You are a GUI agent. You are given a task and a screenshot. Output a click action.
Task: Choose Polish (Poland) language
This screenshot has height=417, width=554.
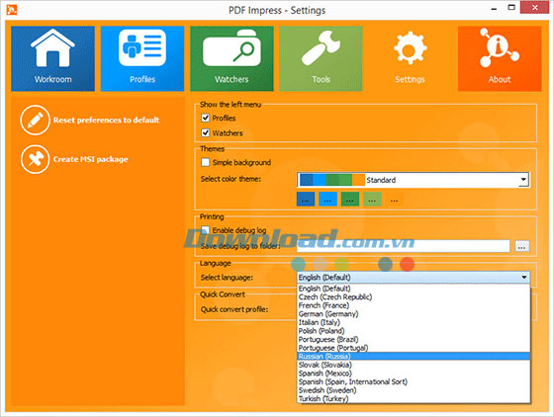[x=414, y=331]
